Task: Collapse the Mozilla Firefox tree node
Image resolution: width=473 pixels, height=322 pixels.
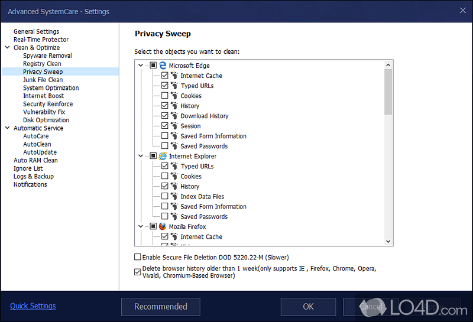Action: pyautogui.click(x=141, y=226)
